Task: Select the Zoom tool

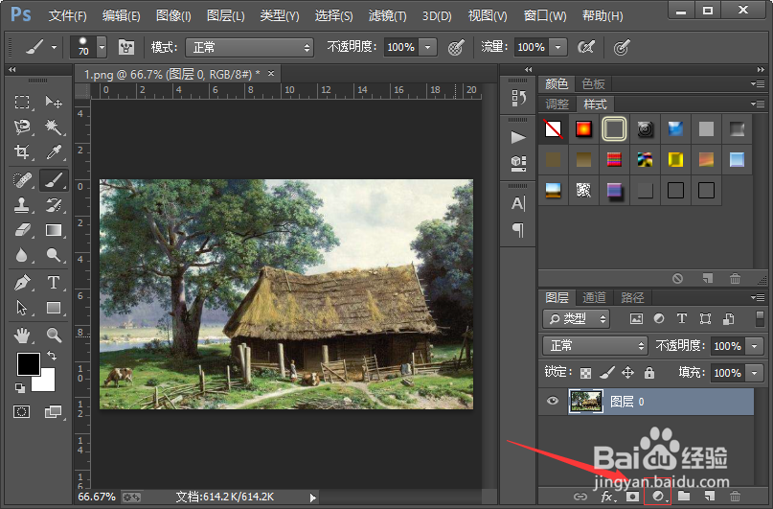Action: pos(54,335)
